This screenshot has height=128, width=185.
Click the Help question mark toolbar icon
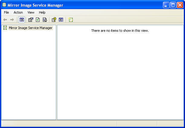[54, 20]
